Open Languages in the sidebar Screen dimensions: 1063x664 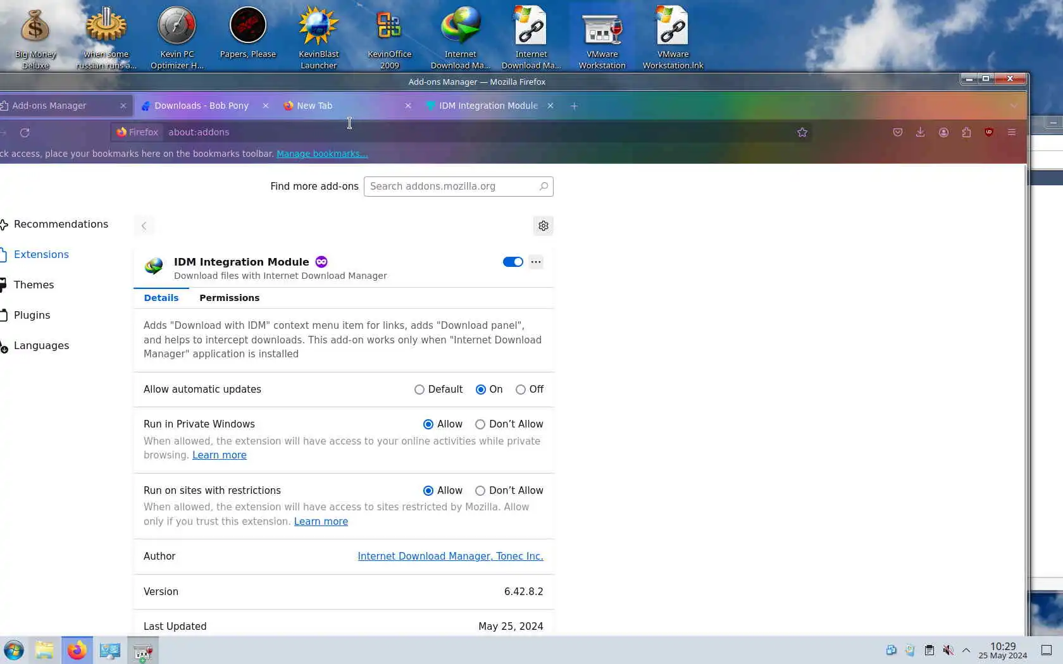click(x=35, y=346)
